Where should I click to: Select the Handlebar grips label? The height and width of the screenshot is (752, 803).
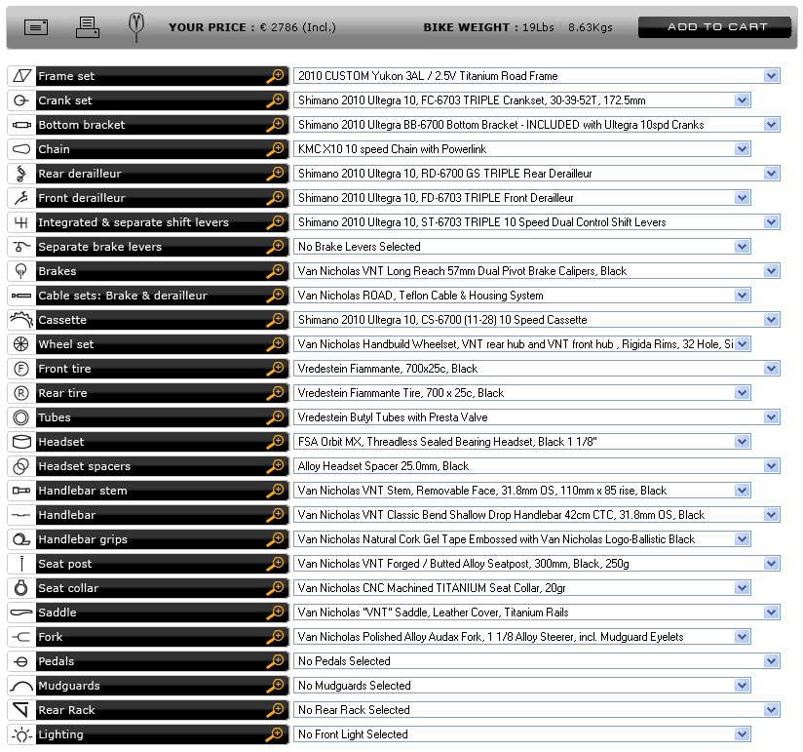[x=83, y=539]
